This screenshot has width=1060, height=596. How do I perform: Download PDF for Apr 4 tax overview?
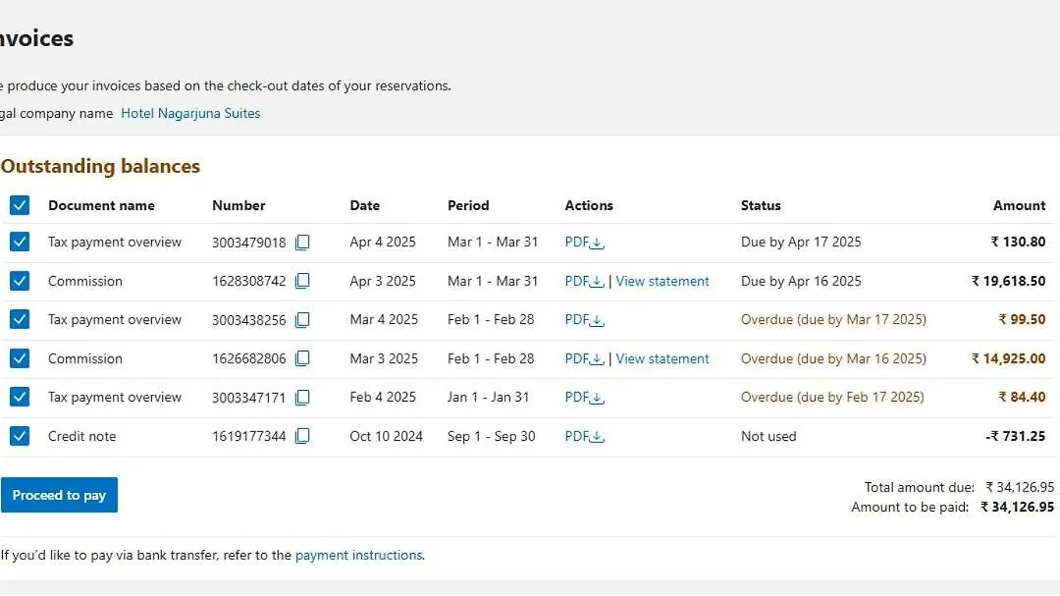coord(584,243)
